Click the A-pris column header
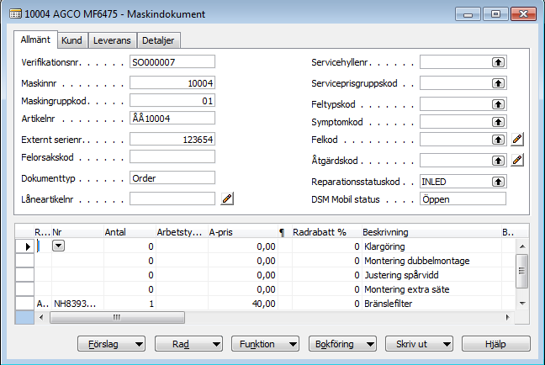The width and height of the screenshot is (545, 365). tap(243, 232)
